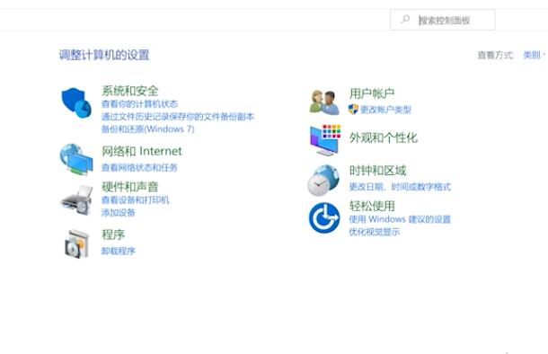The width and height of the screenshot is (548, 354).
Task: Open the 外观和个性化 heading
Action: tap(384, 137)
